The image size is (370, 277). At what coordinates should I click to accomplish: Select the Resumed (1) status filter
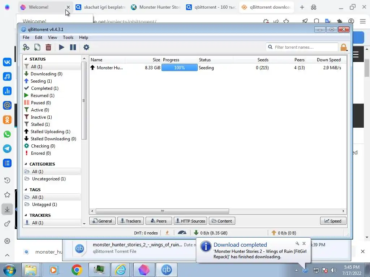[x=52, y=95]
